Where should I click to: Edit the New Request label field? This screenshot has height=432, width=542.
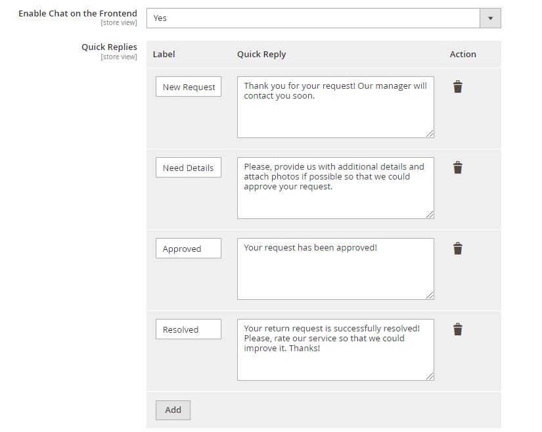point(189,87)
